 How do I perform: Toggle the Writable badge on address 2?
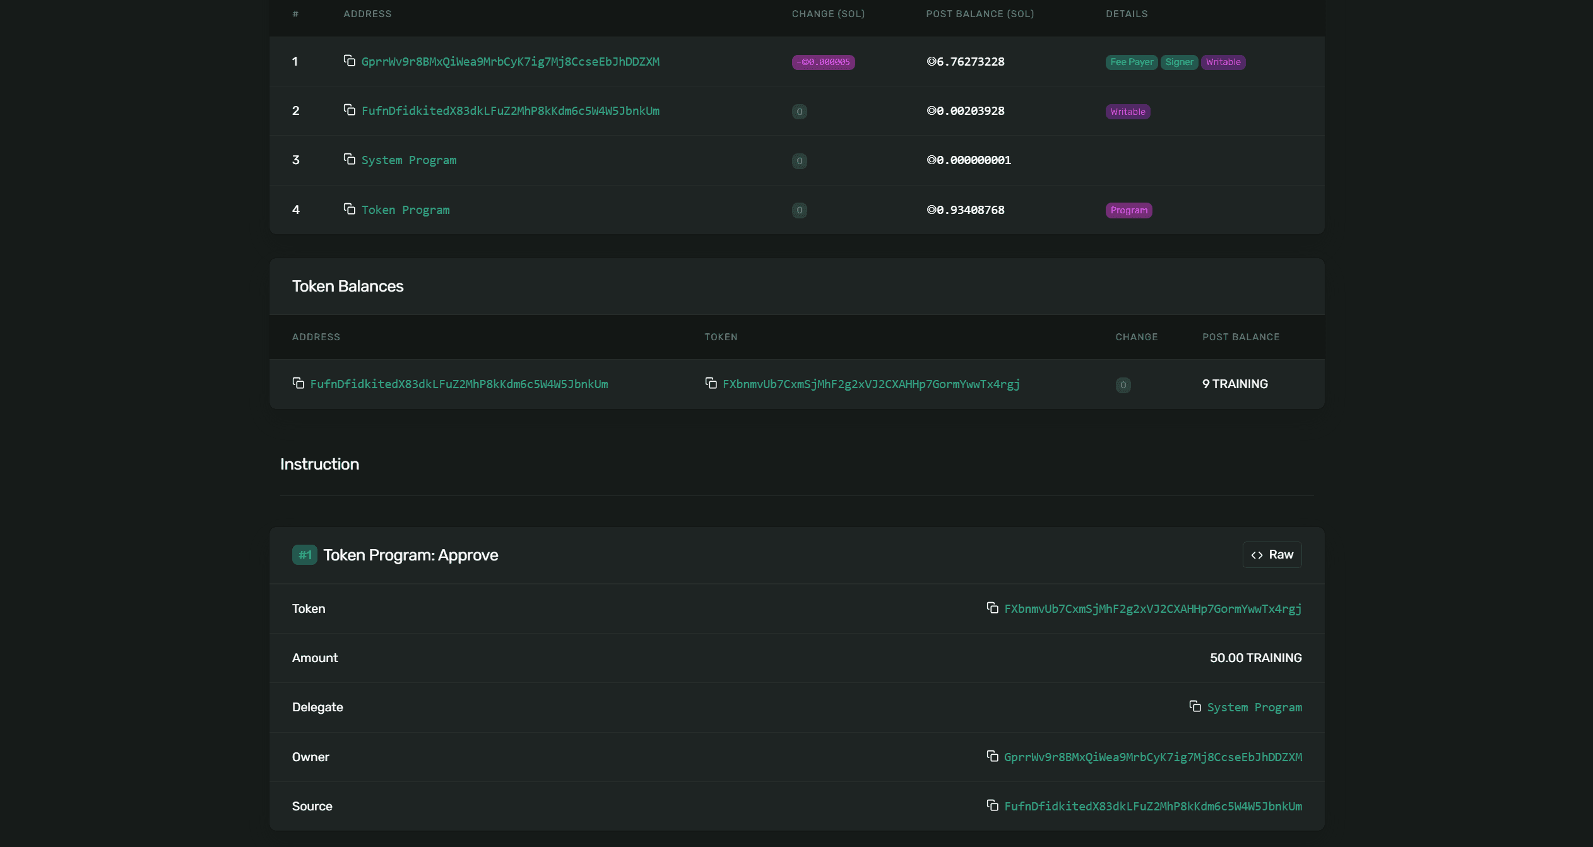1127,110
